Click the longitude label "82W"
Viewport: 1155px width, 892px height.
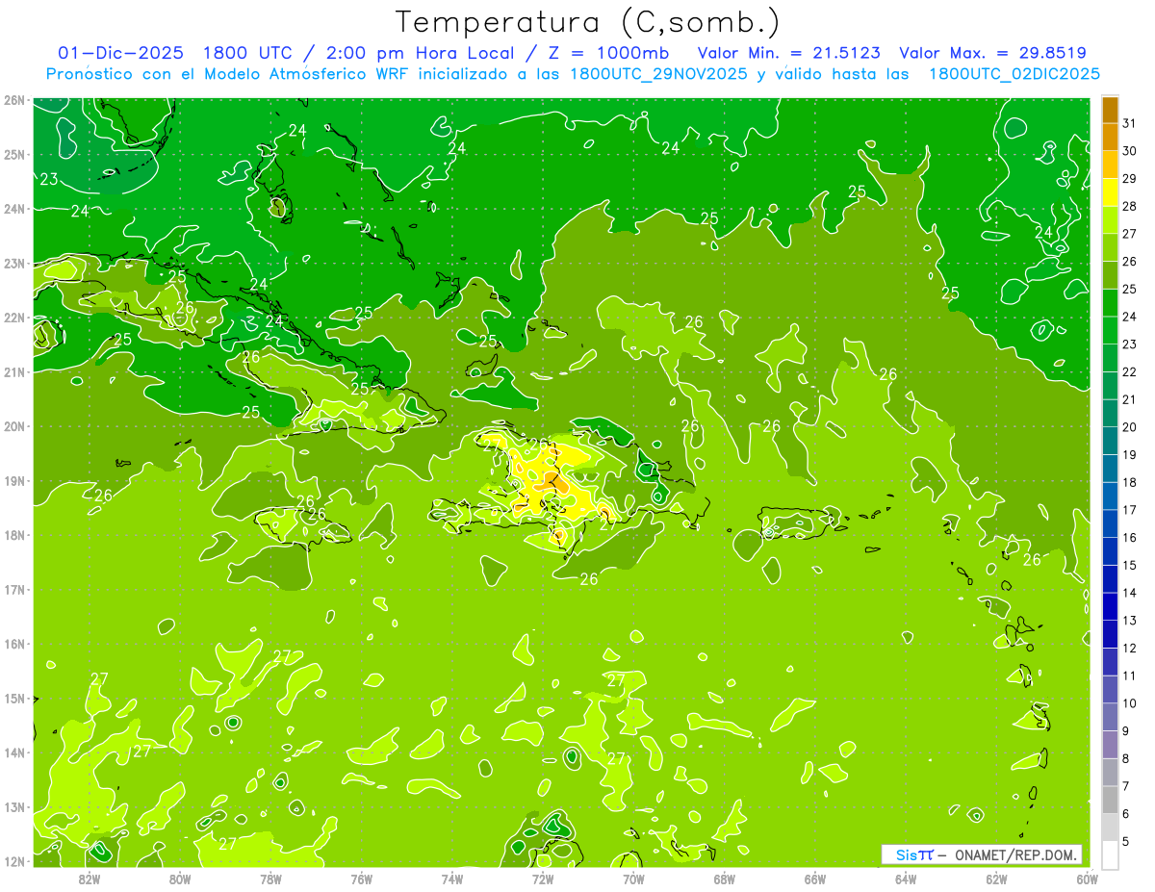[x=90, y=879]
